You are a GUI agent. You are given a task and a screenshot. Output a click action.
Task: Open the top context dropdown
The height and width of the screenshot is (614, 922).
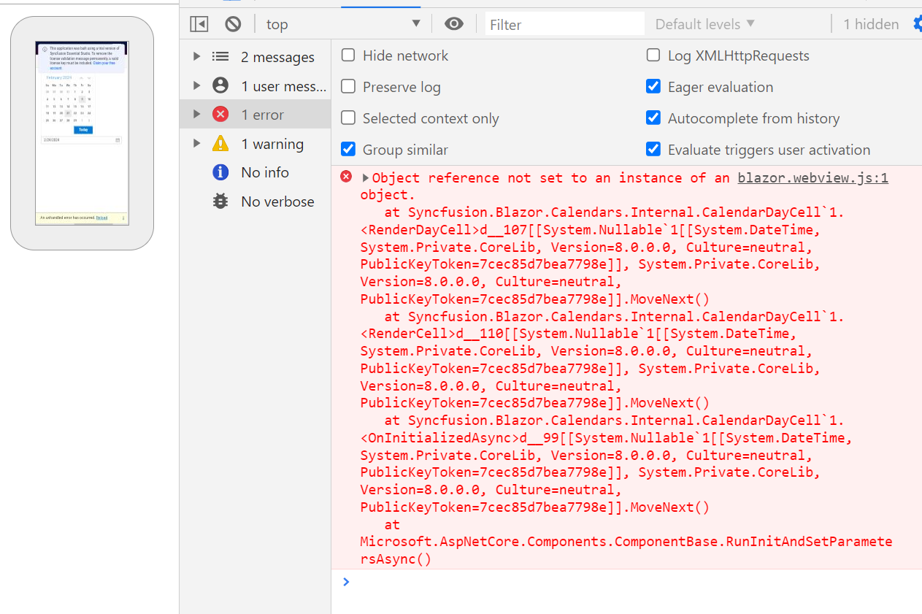[x=343, y=24]
